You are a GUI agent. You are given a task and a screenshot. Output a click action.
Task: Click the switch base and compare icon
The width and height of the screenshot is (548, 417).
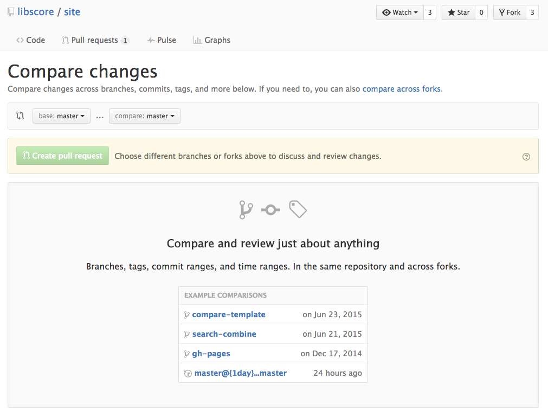20,116
